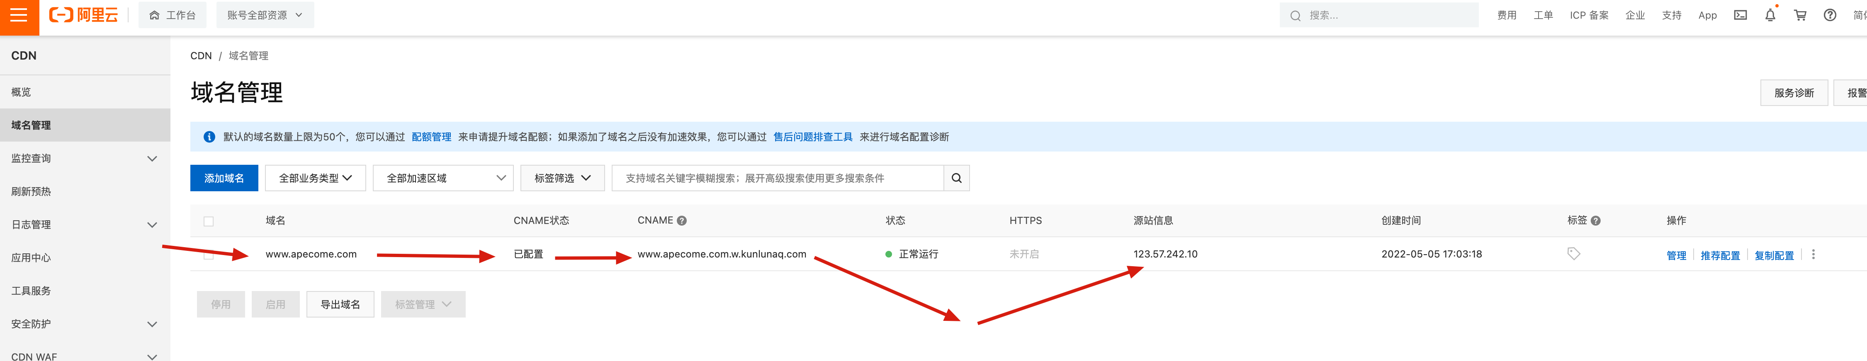Open the shopping cart
This screenshot has width=1867, height=361.
(x=1799, y=15)
